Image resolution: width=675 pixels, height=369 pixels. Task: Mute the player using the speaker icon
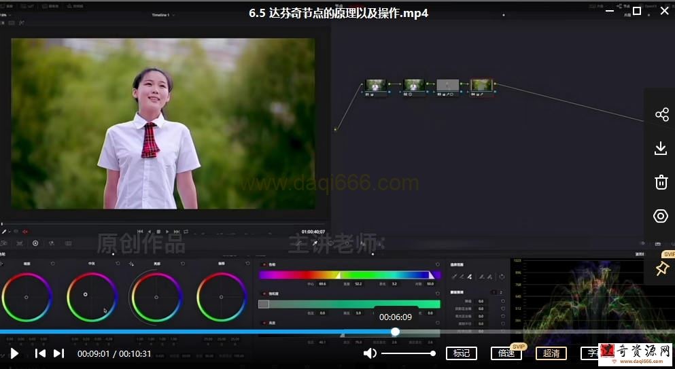coord(370,353)
